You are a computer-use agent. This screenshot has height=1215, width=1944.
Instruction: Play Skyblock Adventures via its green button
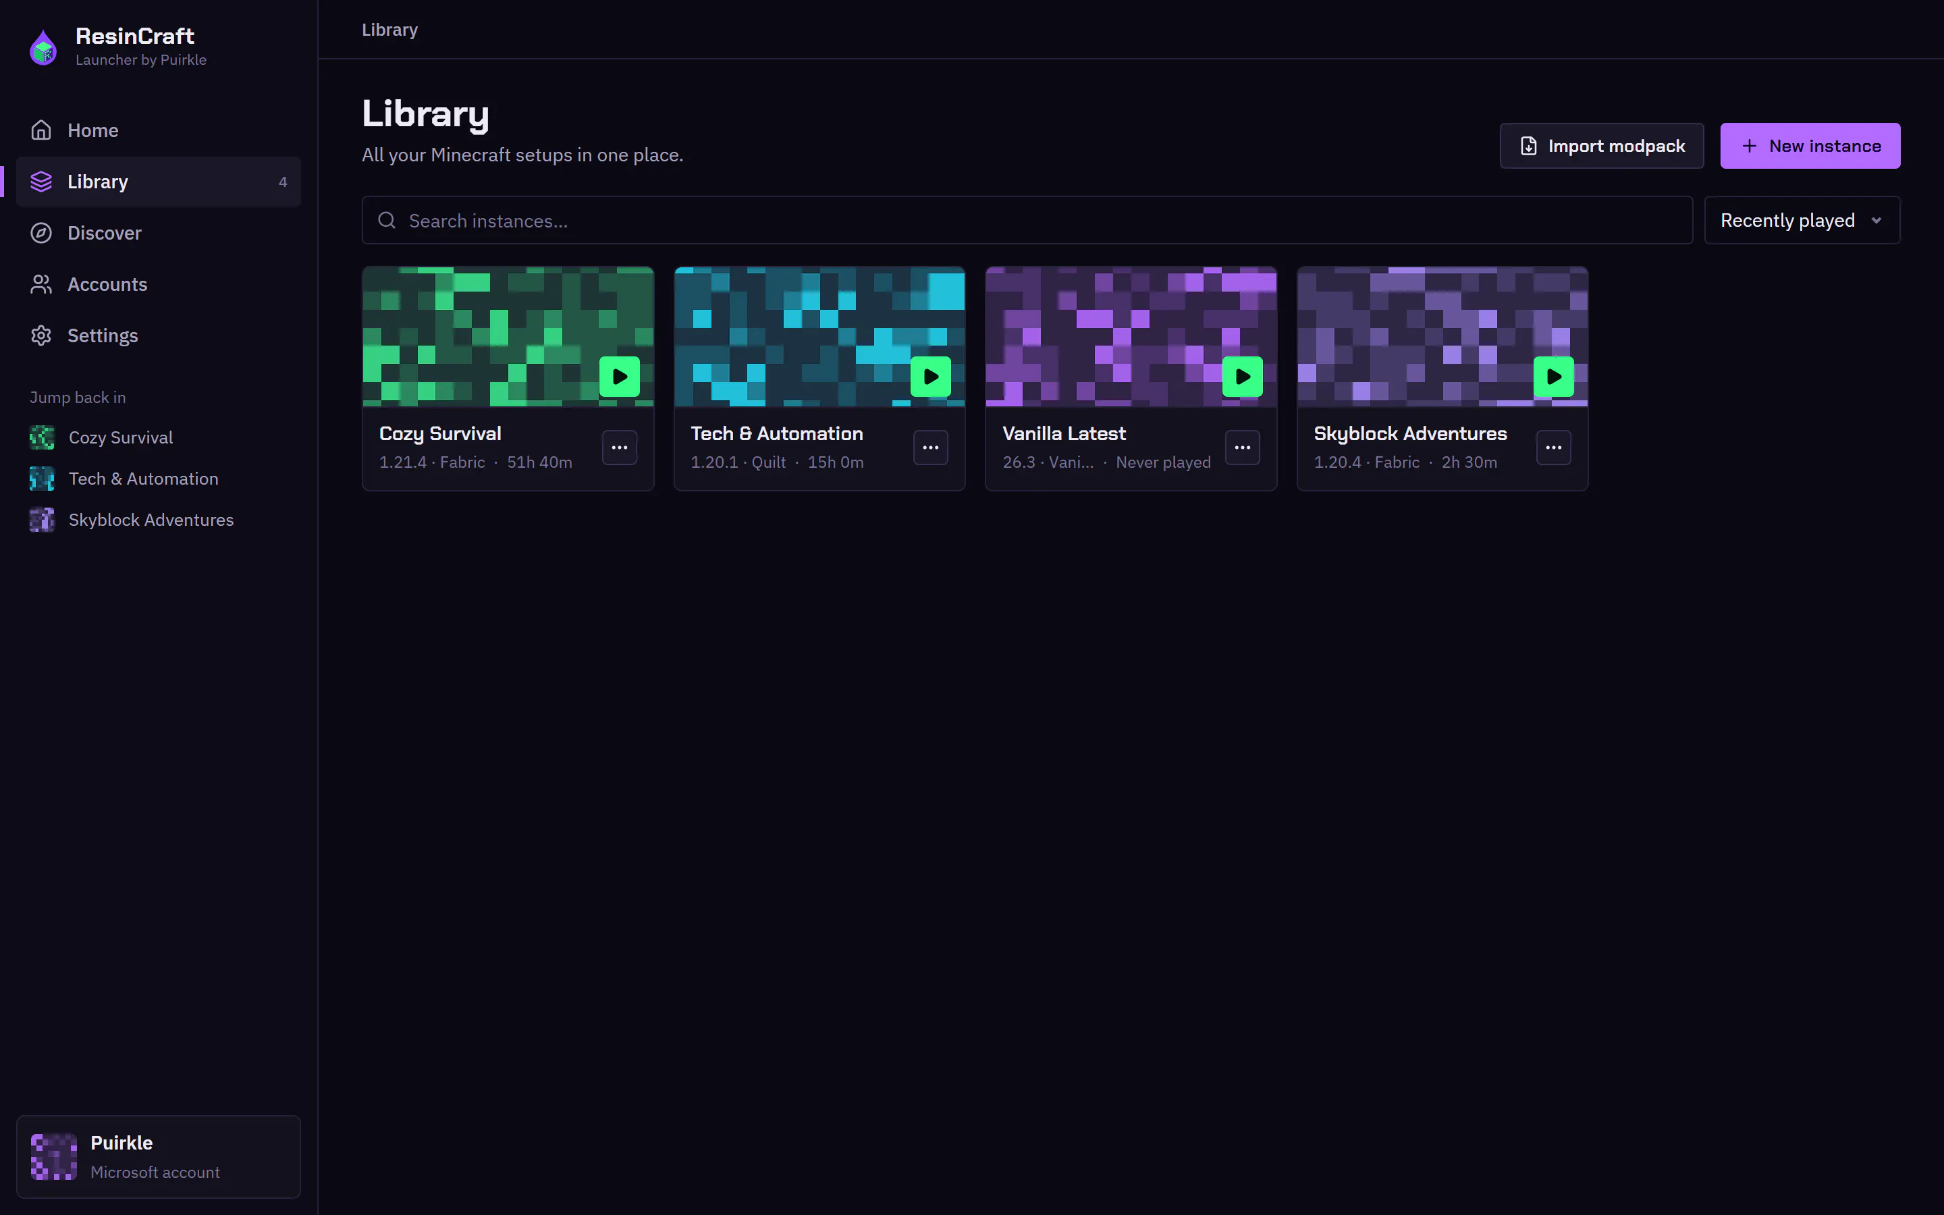[1554, 376]
